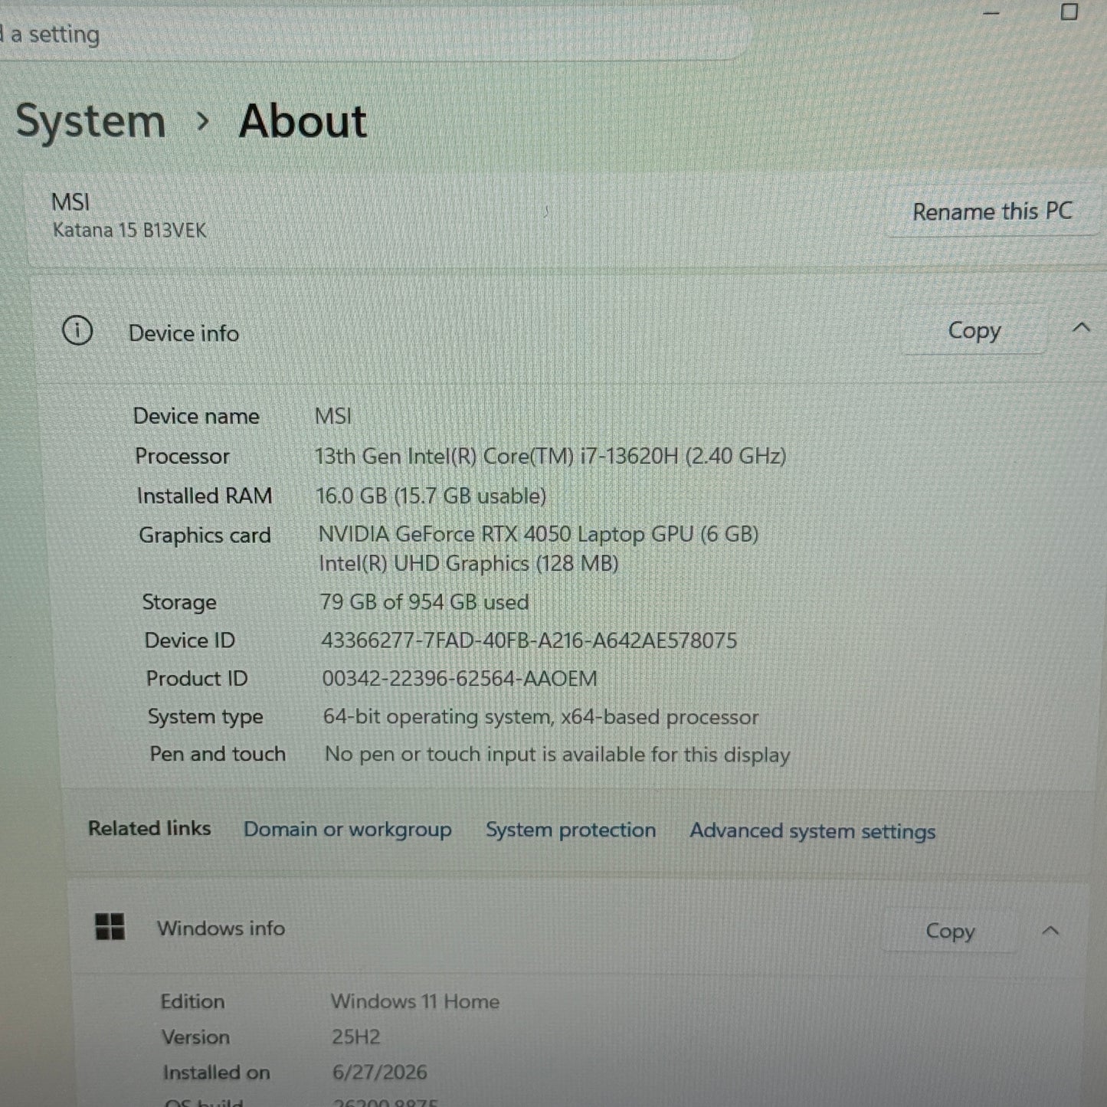This screenshot has width=1107, height=1107.
Task: Select the NVIDIA GeForce RTX 4050 text
Action: point(538,534)
